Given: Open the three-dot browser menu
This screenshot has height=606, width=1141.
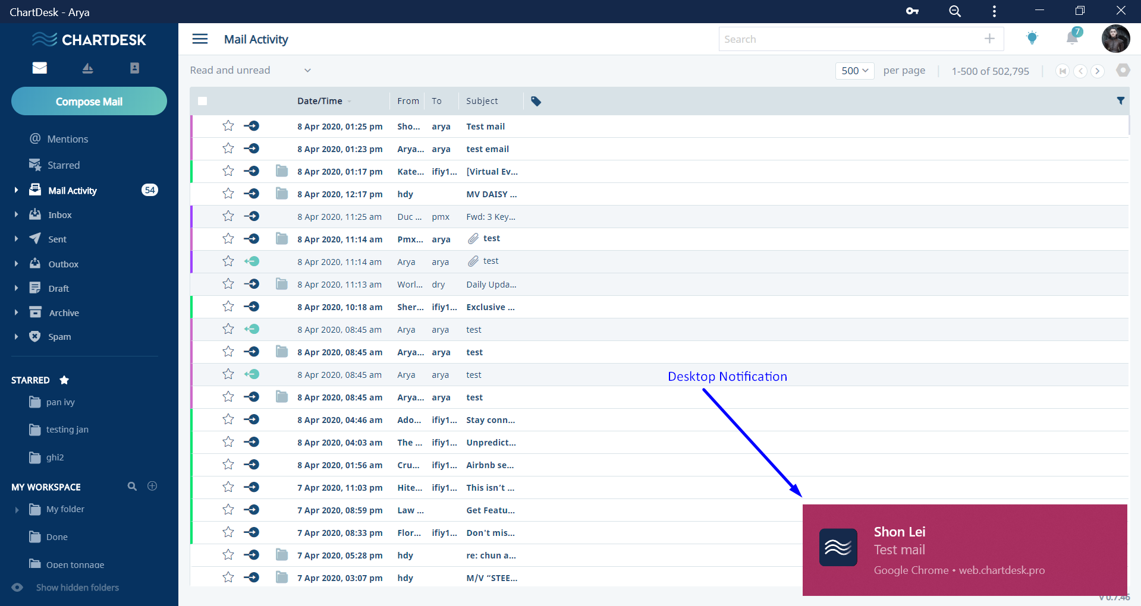Looking at the screenshot, I should 994,11.
